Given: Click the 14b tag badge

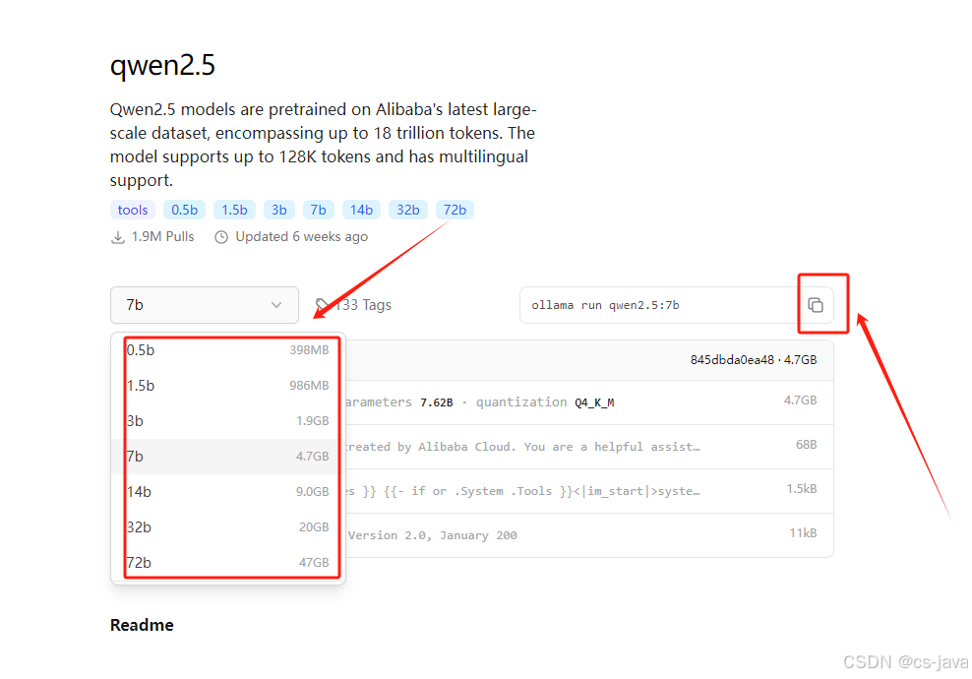Looking at the screenshot, I should click(x=361, y=210).
